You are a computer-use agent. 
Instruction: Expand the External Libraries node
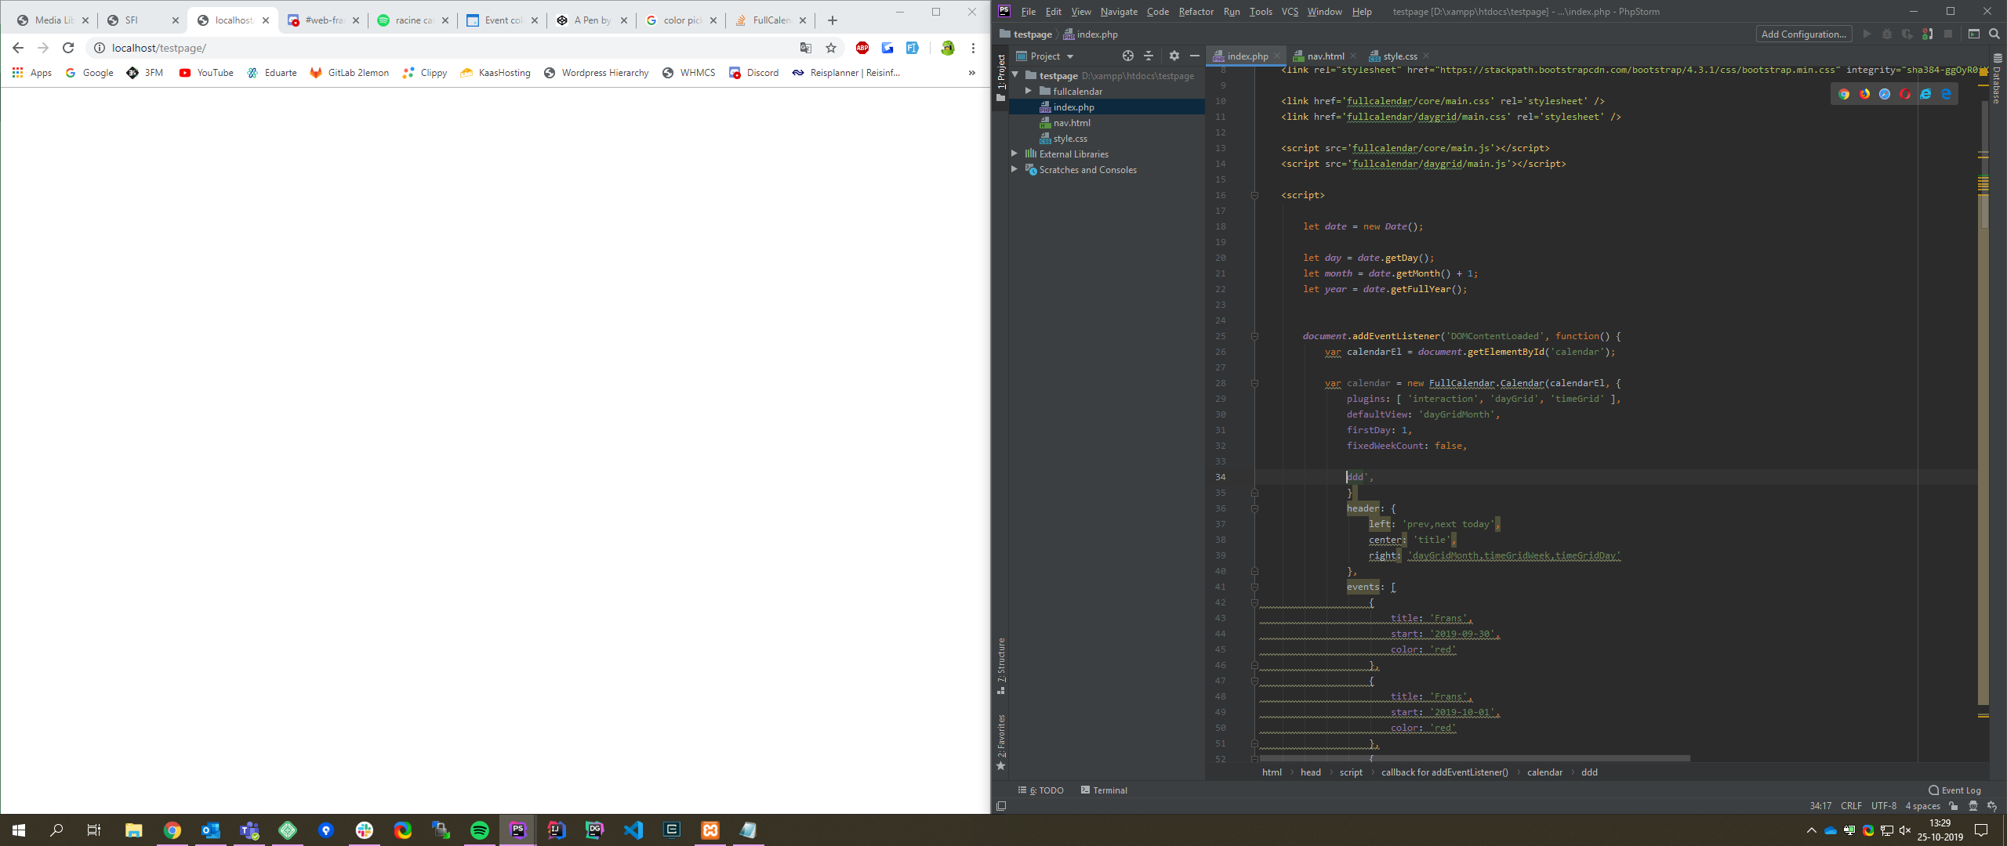tap(1014, 154)
